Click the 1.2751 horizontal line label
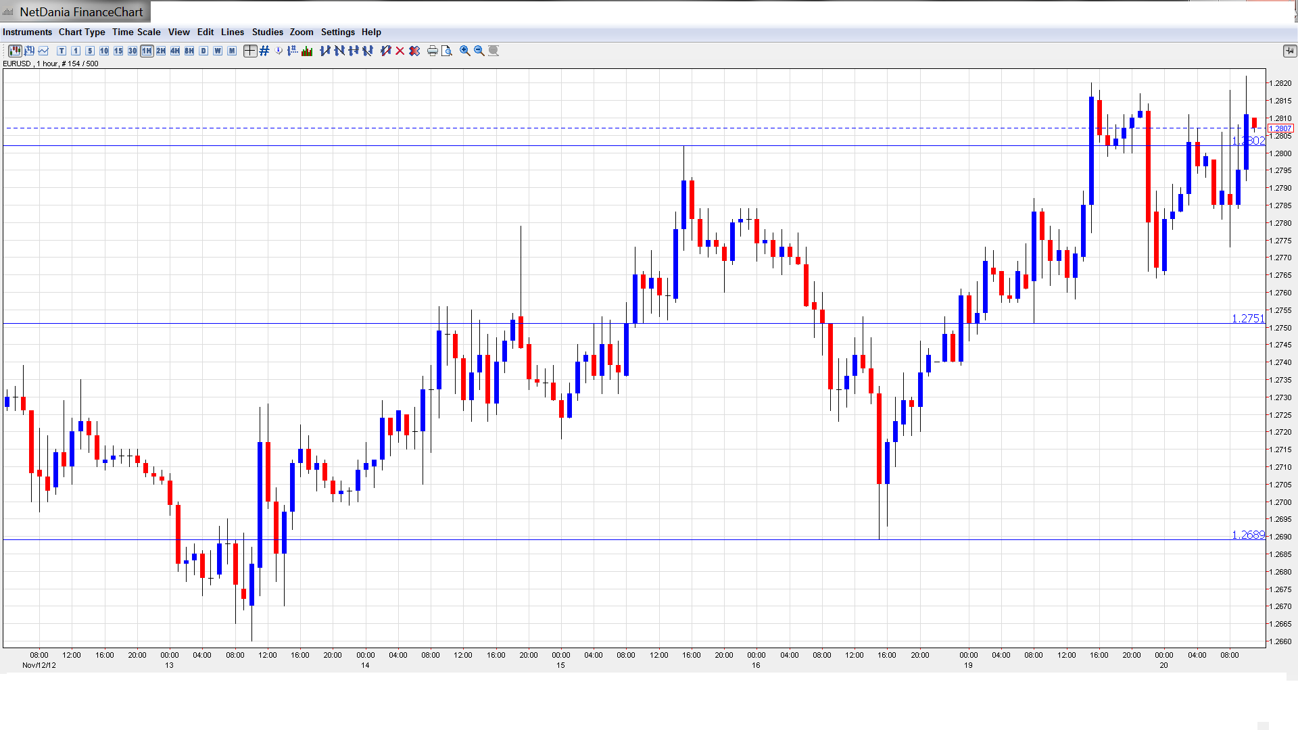This screenshot has width=1298, height=730. coord(1247,318)
